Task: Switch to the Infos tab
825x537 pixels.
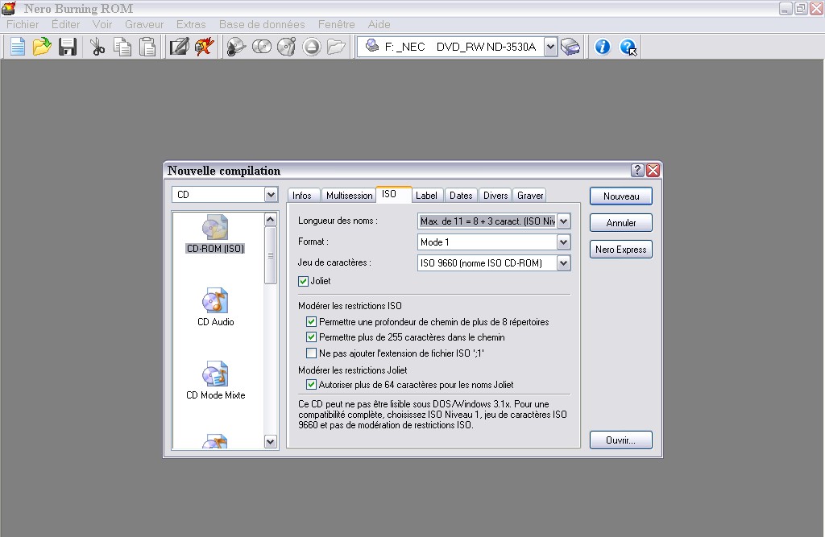Action: point(302,195)
